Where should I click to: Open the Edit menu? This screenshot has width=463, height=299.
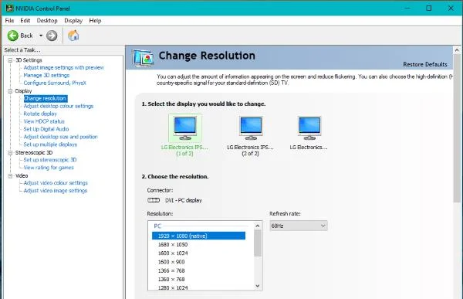pyautogui.click(x=25, y=20)
